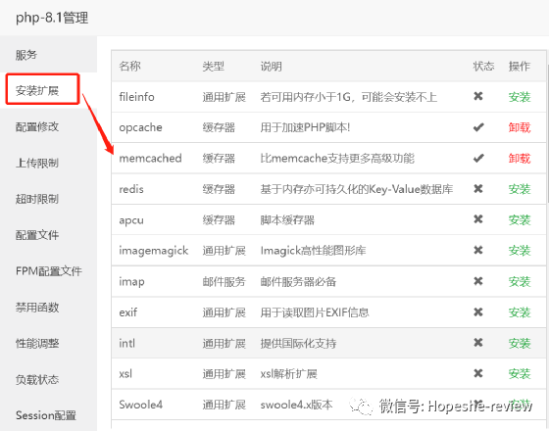Screen dimensions: 549x431
Task: Click the exif description 用于读取图片EXIF信息
Action: (315, 312)
